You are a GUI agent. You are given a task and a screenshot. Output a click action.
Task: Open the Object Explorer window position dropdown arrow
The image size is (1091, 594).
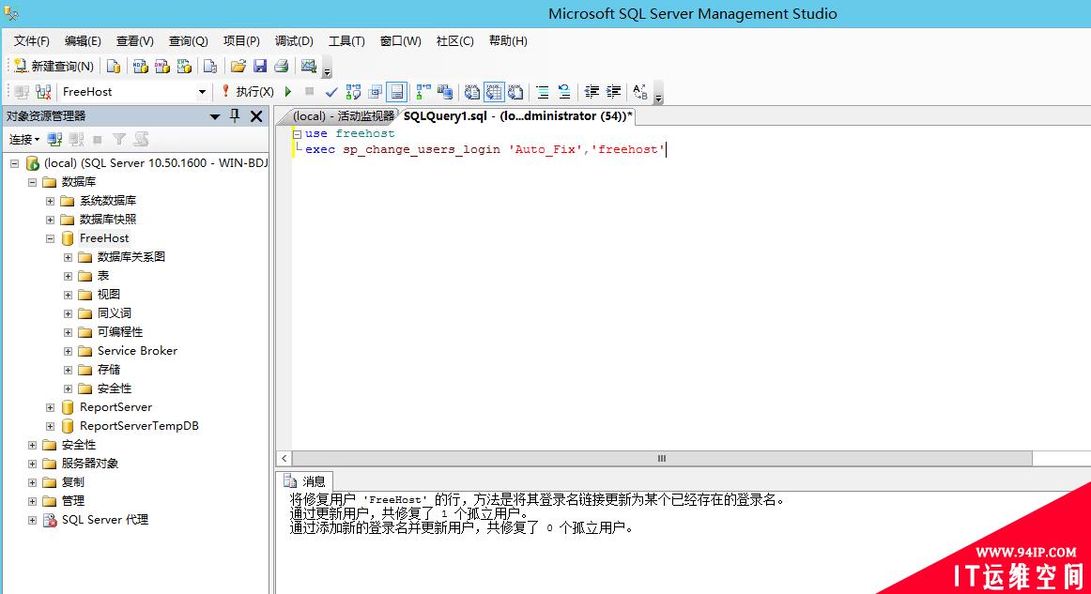click(x=215, y=116)
